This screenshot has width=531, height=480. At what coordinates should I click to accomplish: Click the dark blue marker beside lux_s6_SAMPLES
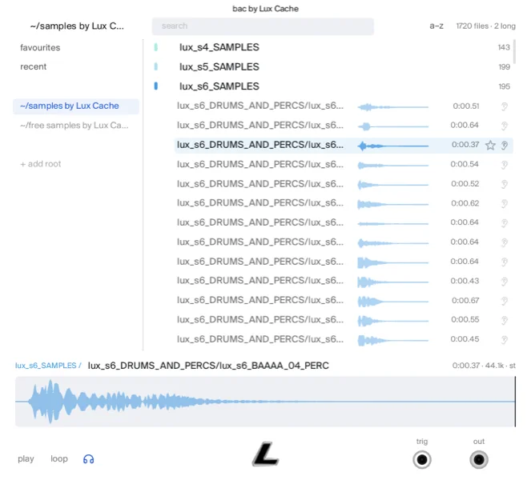[156, 86]
